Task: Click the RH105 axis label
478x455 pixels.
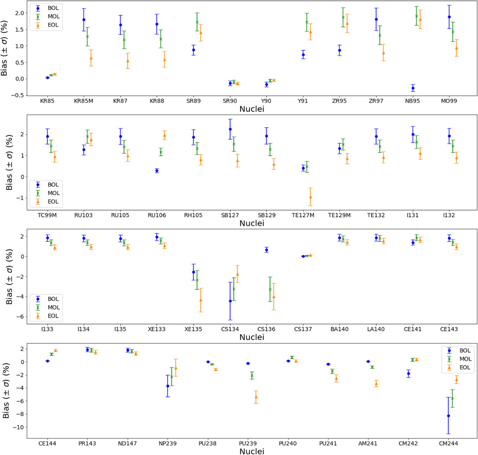Action: [193, 215]
